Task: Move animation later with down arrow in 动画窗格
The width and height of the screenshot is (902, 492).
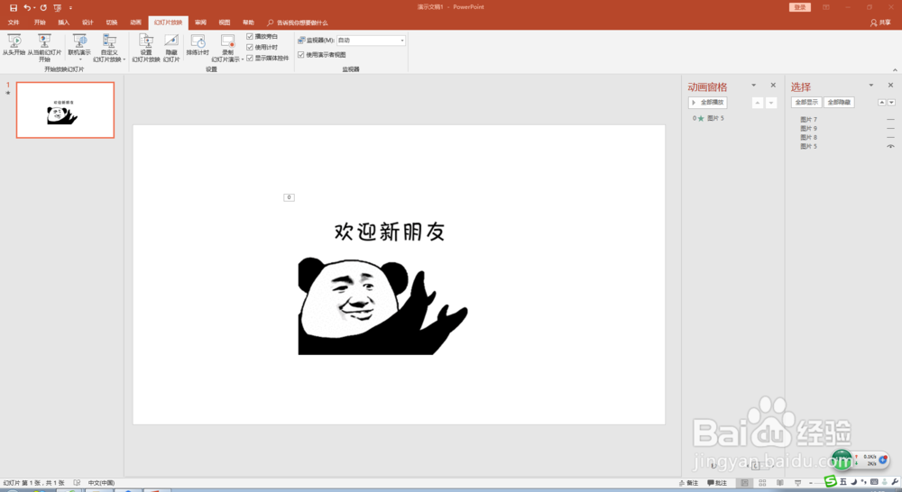Action: [x=771, y=103]
